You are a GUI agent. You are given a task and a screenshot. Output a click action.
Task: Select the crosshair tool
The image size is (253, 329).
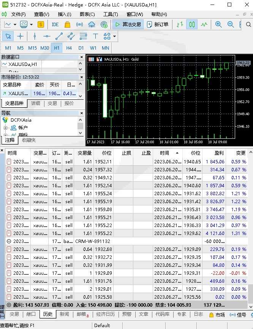pos(21,36)
